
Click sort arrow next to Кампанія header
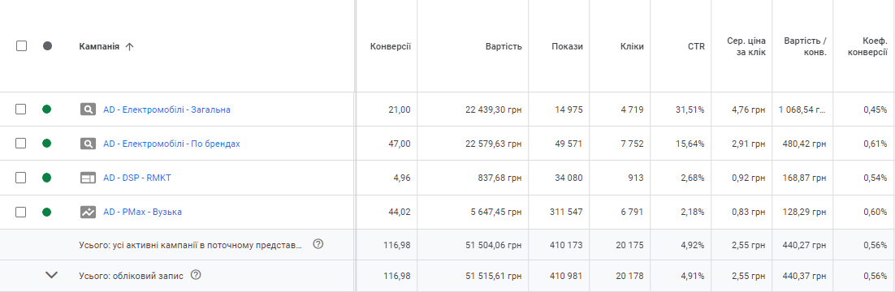tap(130, 47)
